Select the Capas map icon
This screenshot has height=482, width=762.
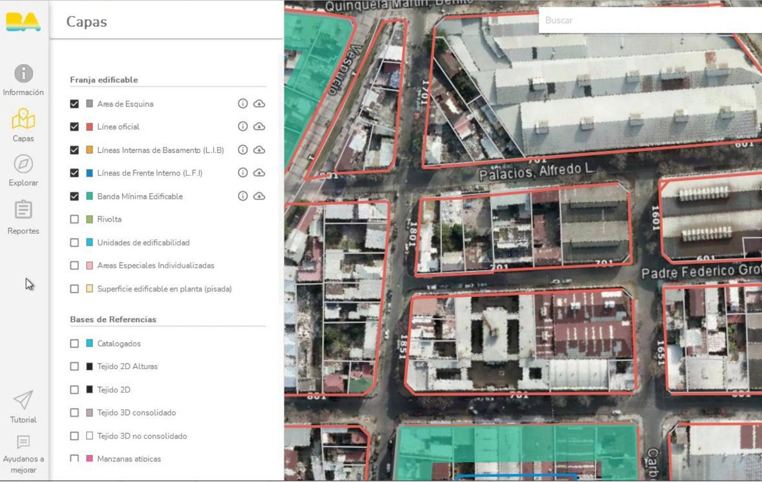click(x=23, y=119)
